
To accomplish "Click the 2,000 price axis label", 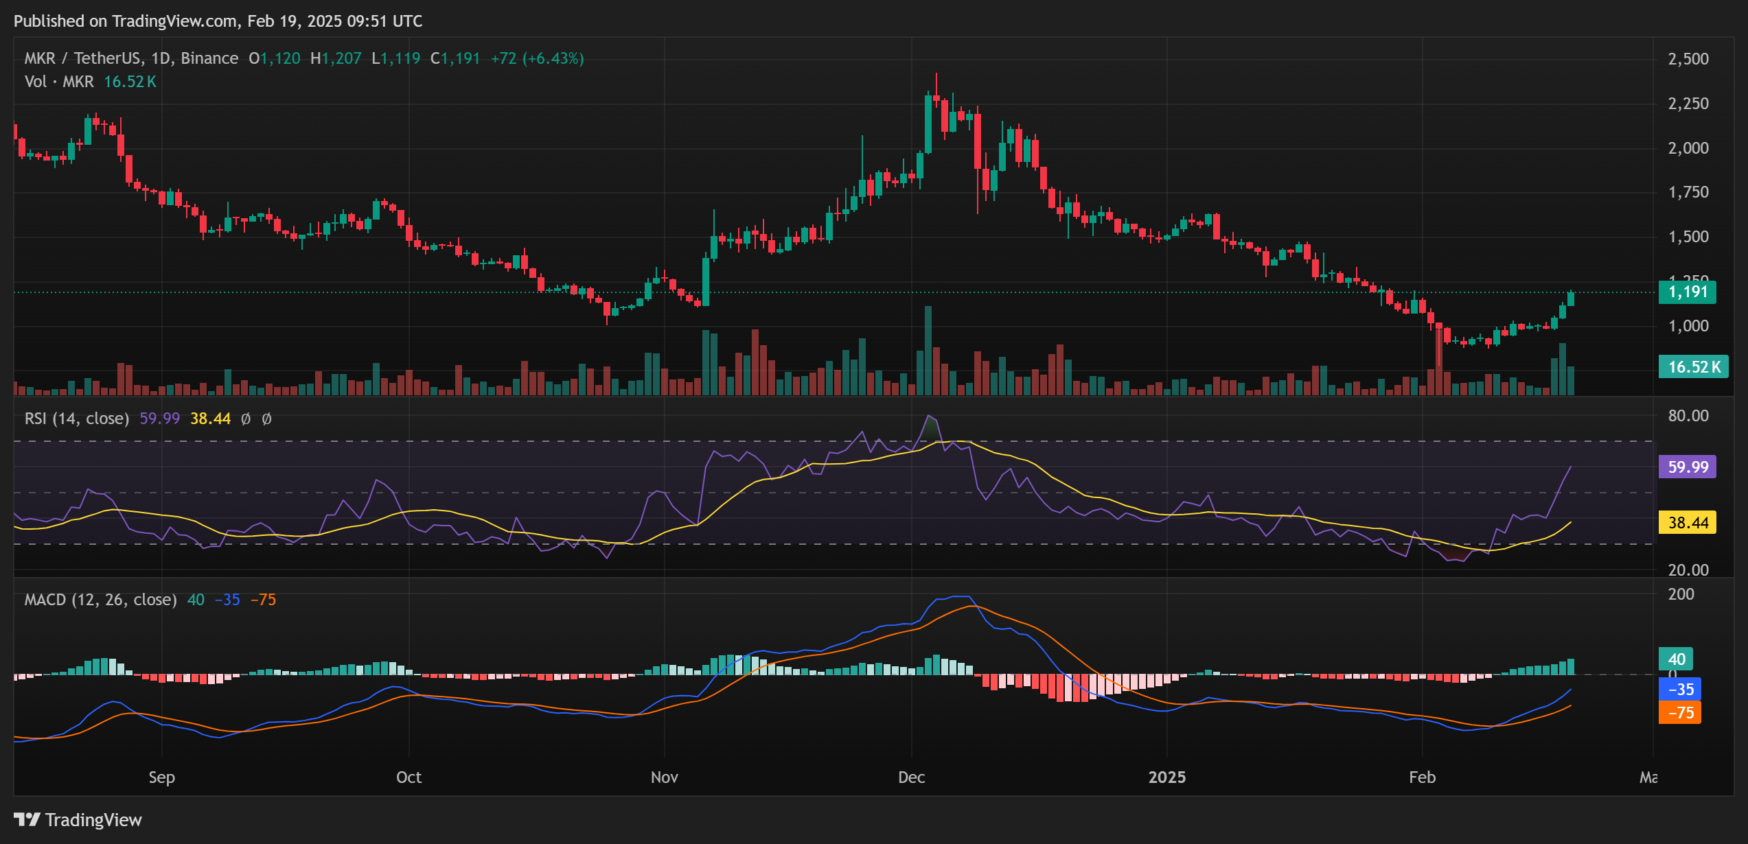I will 1688,148.
